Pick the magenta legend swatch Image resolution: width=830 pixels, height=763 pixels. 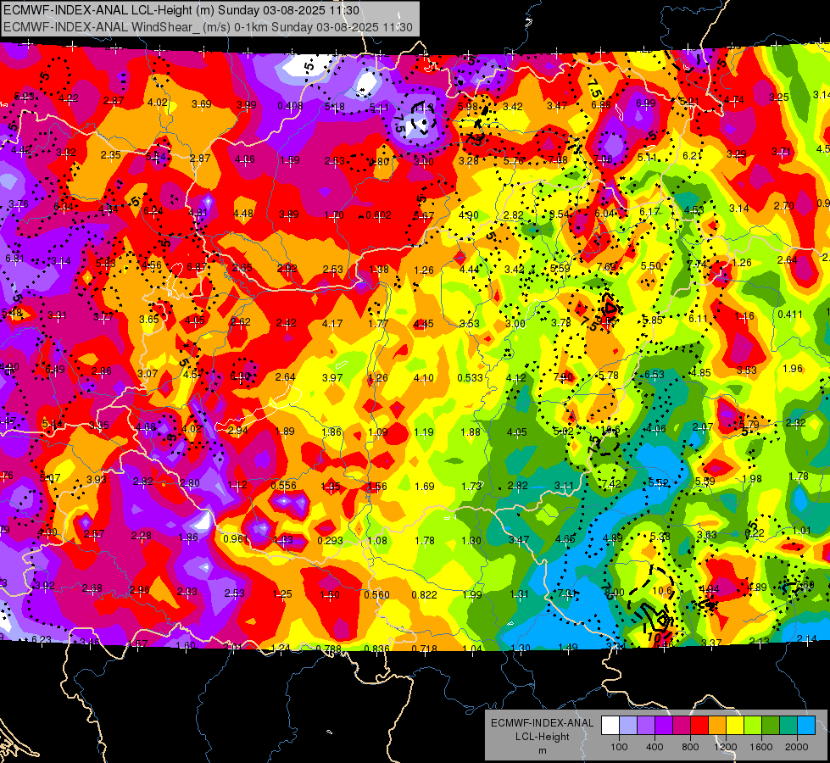tap(682, 726)
